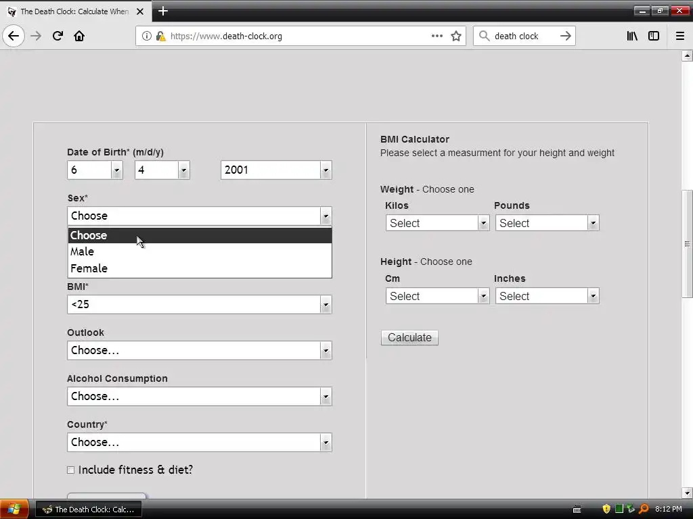Click the Date of Birth label
This screenshot has width=693, height=519.
point(115,152)
